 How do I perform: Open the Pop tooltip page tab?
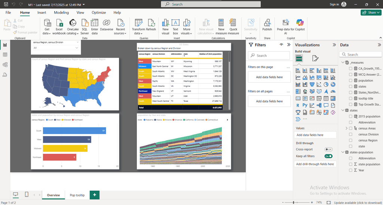77,195
